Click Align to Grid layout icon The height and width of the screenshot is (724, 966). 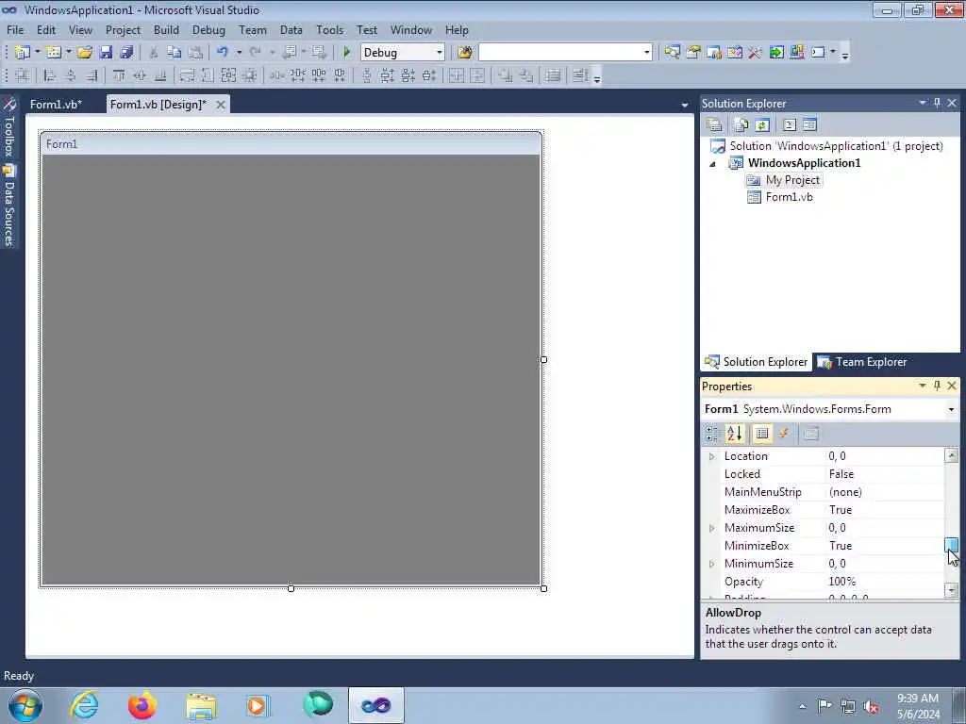(x=23, y=75)
